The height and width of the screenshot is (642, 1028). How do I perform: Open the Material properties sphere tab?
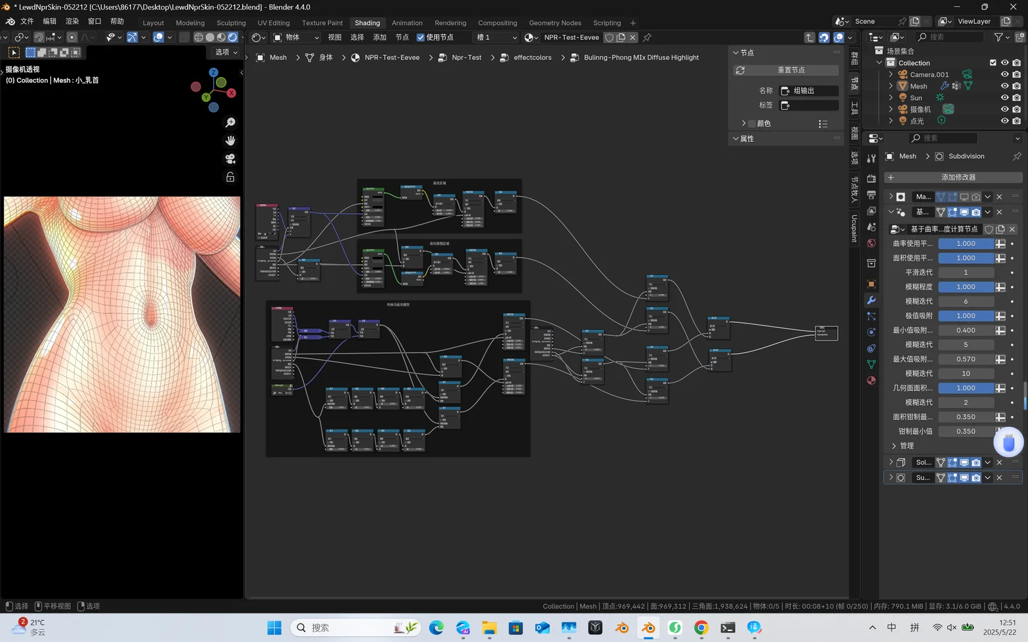pyautogui.click(x=871, y=380)
